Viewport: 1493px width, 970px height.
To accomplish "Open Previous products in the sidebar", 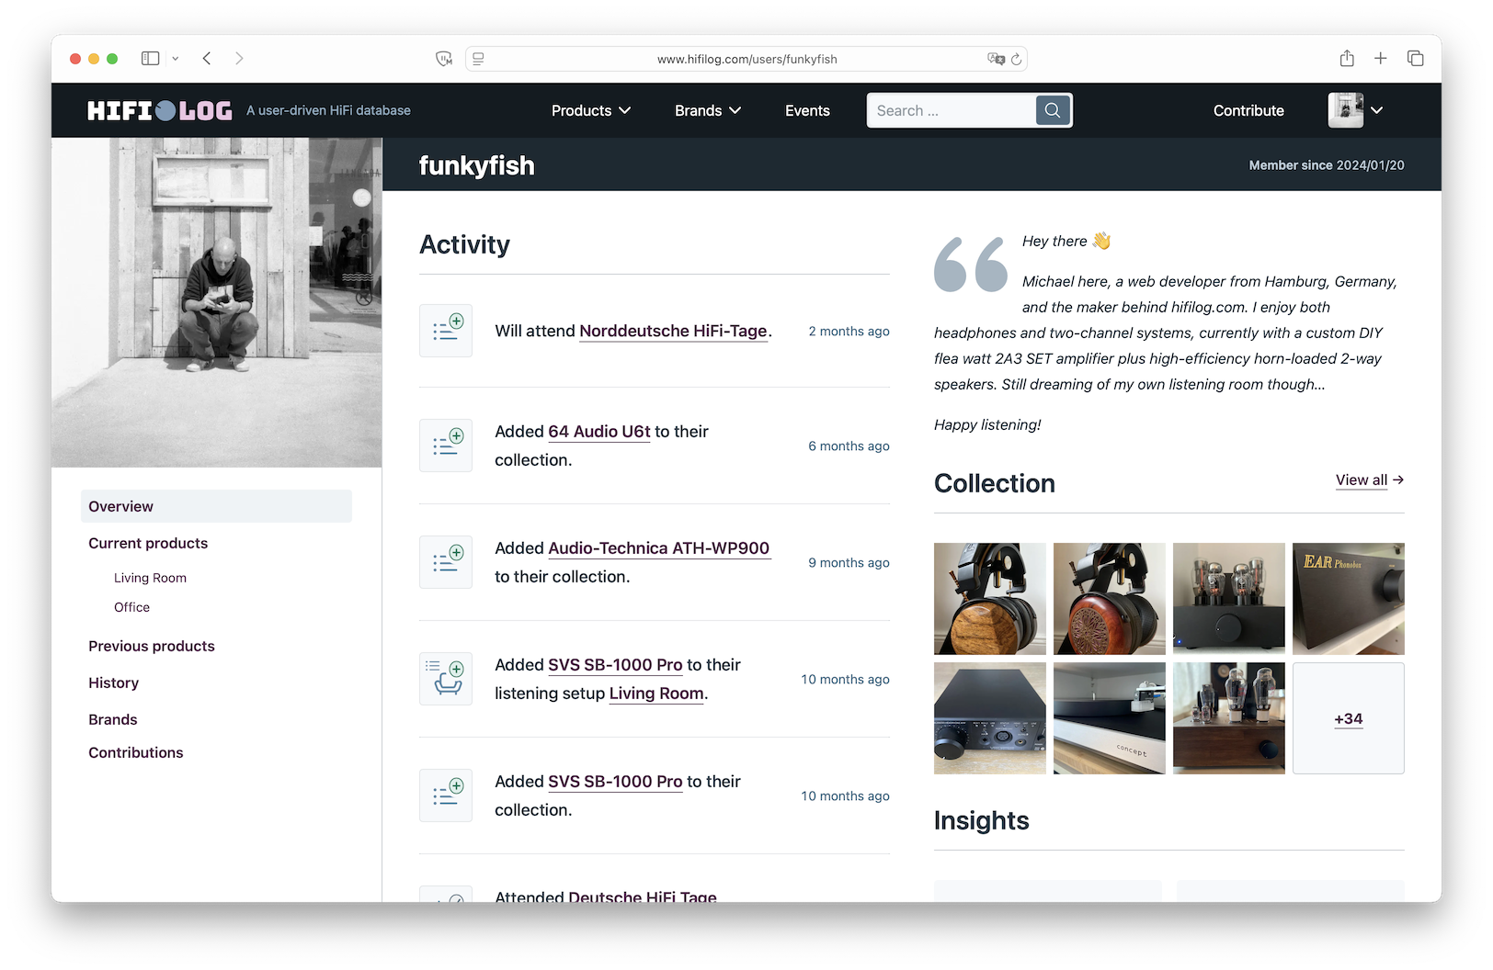I will pos(152,646).
